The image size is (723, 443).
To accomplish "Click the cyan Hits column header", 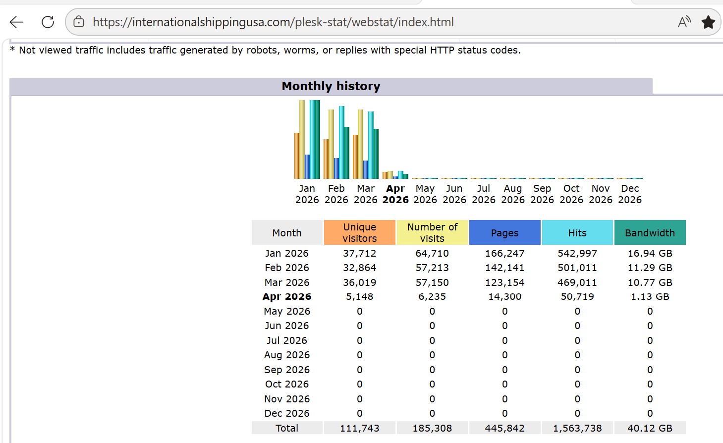I will coord(577,233).
